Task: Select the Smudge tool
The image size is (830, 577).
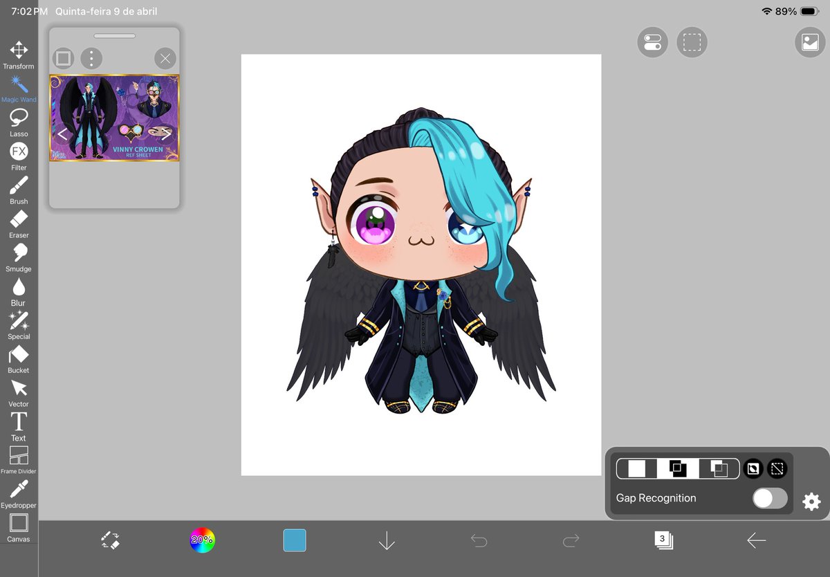Action: 19,258
